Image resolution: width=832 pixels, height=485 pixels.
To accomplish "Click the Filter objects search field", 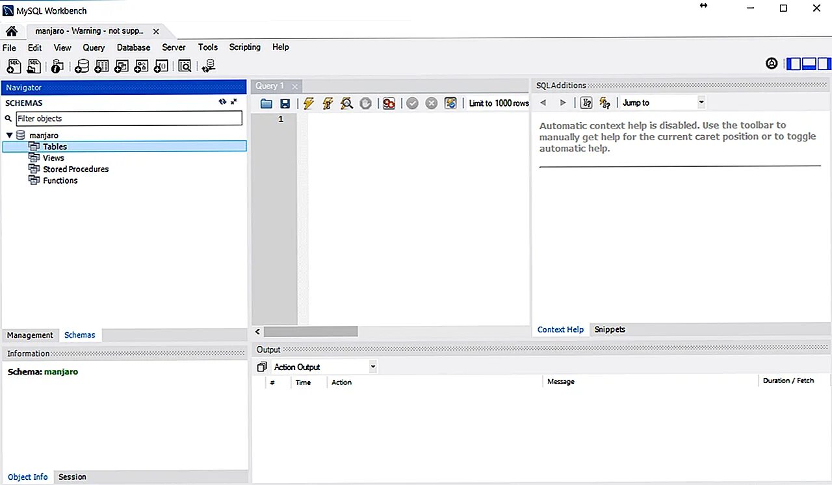I will (129, 118).
